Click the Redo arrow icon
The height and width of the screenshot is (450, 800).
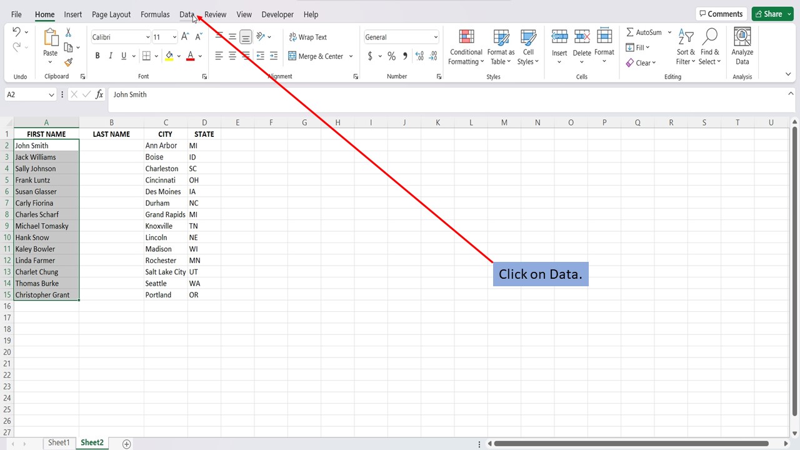17,47
